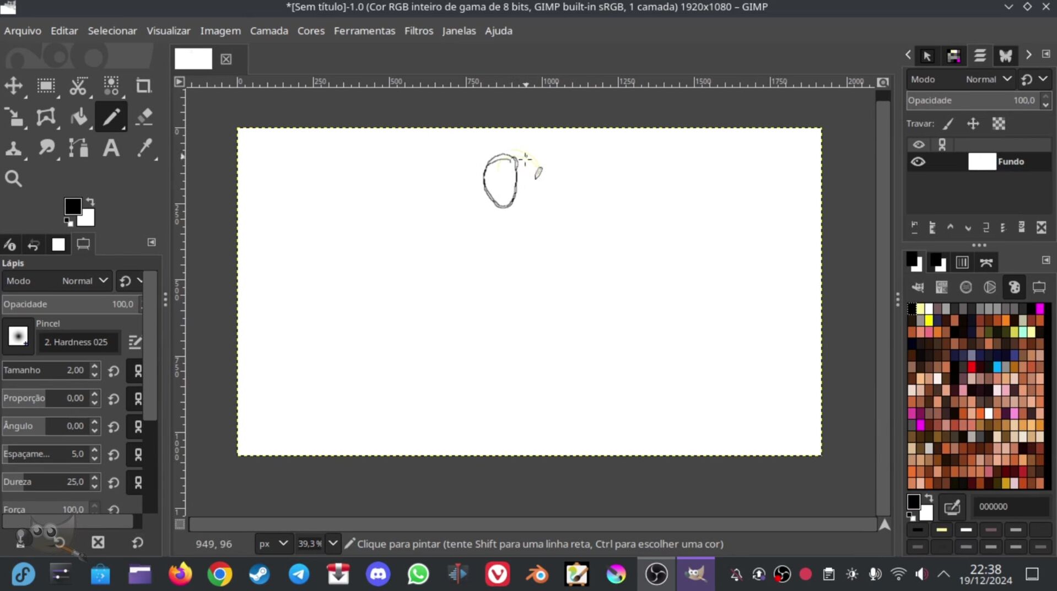Select the Text tool
1057x591 pixels.
click(111, 148)
